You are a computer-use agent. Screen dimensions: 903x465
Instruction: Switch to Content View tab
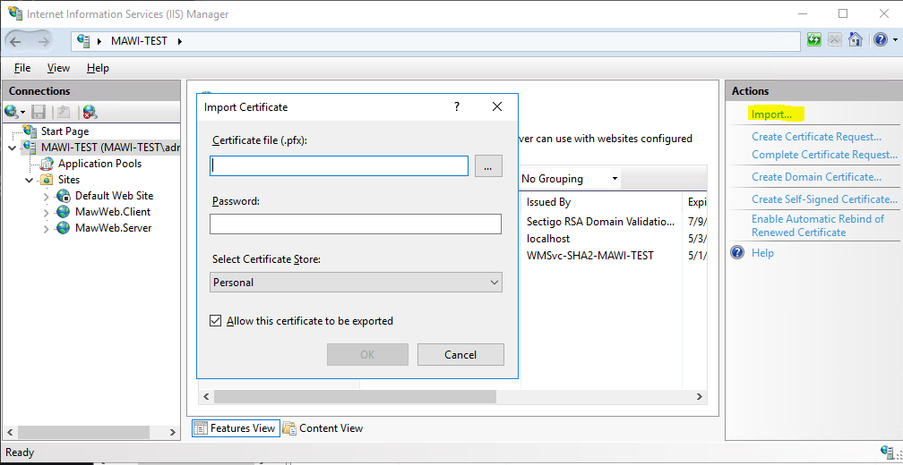[x=323, y=428]
